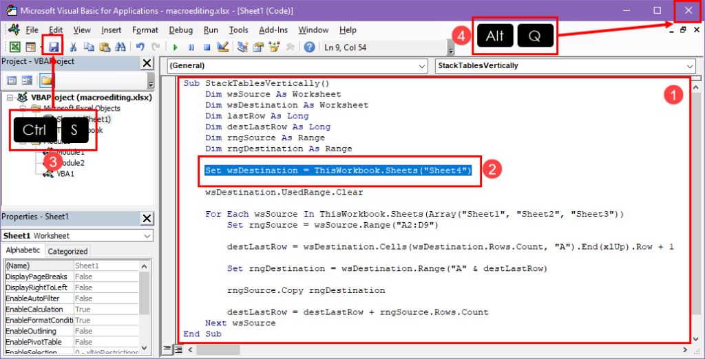Toggle Design Mode ruler icon

222,47
